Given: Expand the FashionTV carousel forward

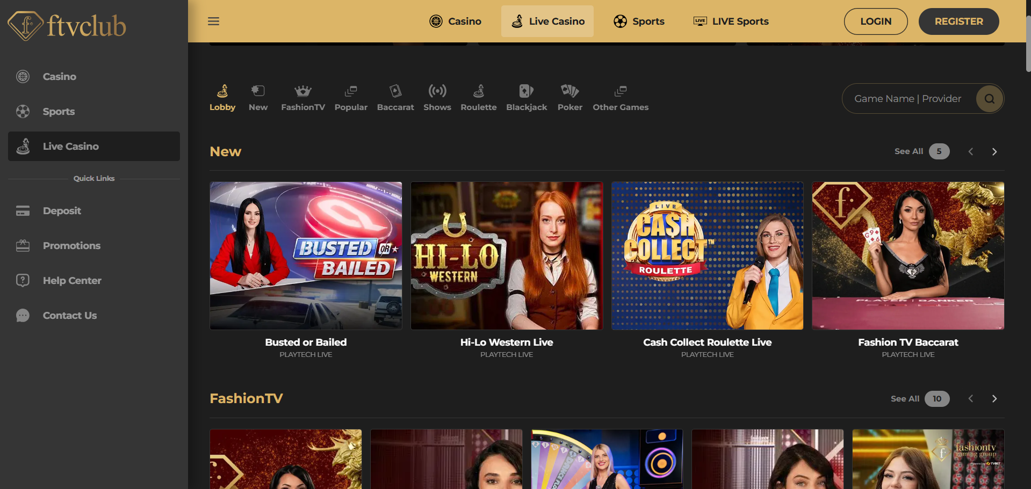Looking at the screenshot, I should pos(994,398).
